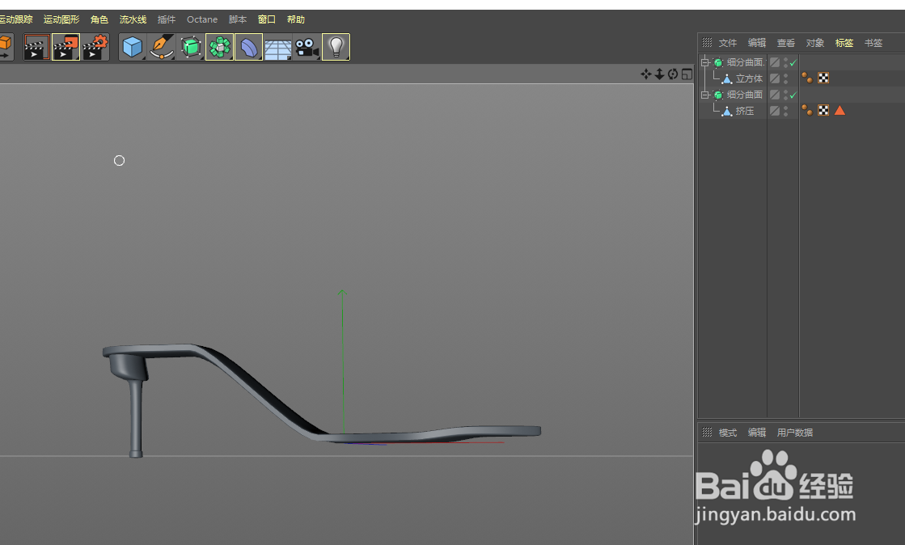Screen dimensions: 905x545
Task: Click second 细分曲面 green object icon
Action: coord(718,95)
